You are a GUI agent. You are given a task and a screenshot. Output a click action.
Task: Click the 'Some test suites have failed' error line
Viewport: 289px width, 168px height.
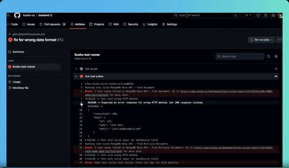[x=132, y=163]
